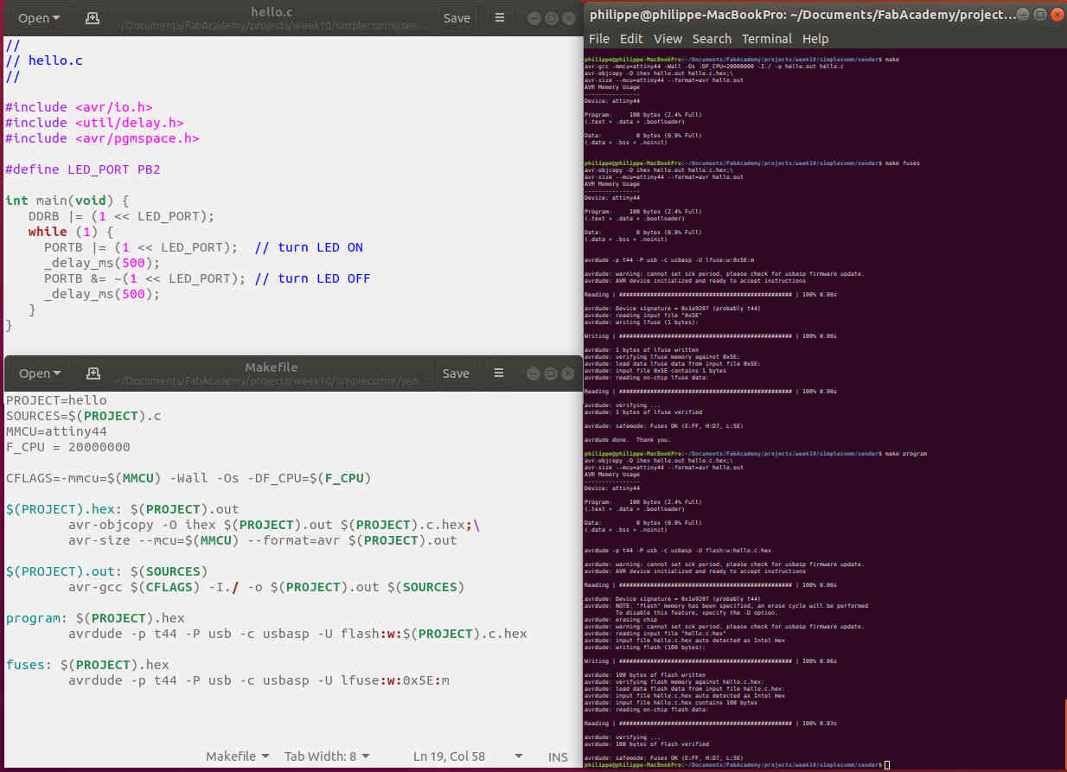Click the '$(PROJECT).hex: $(PROJECT).out' target line
Image resolution: width=1067 pixels, height=772 pixels.
[122, 509]
